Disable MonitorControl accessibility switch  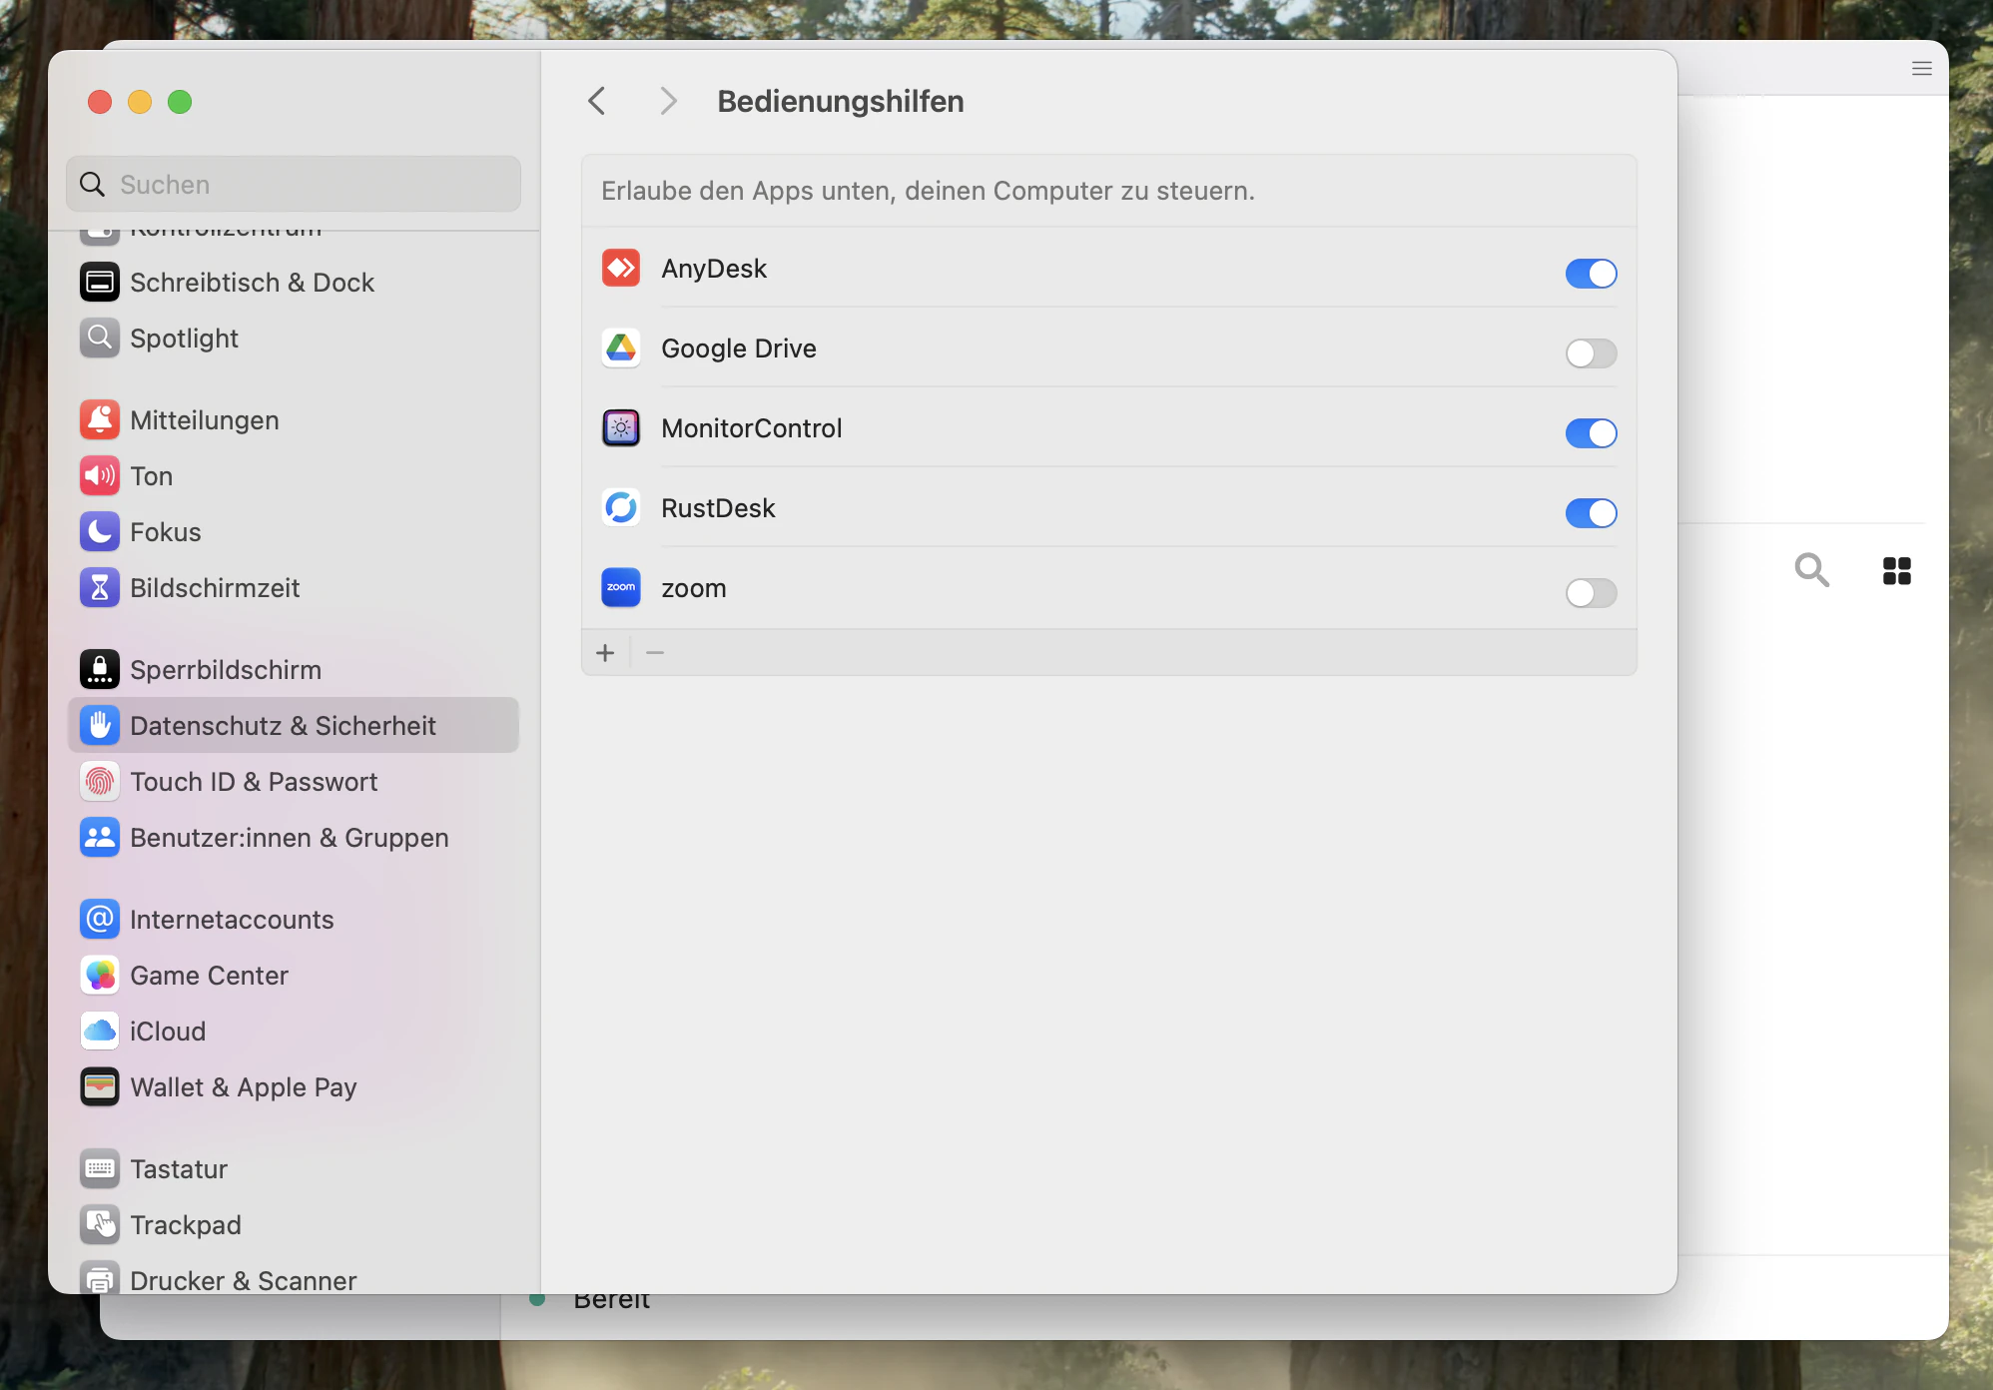click(x=1591, y=432)
